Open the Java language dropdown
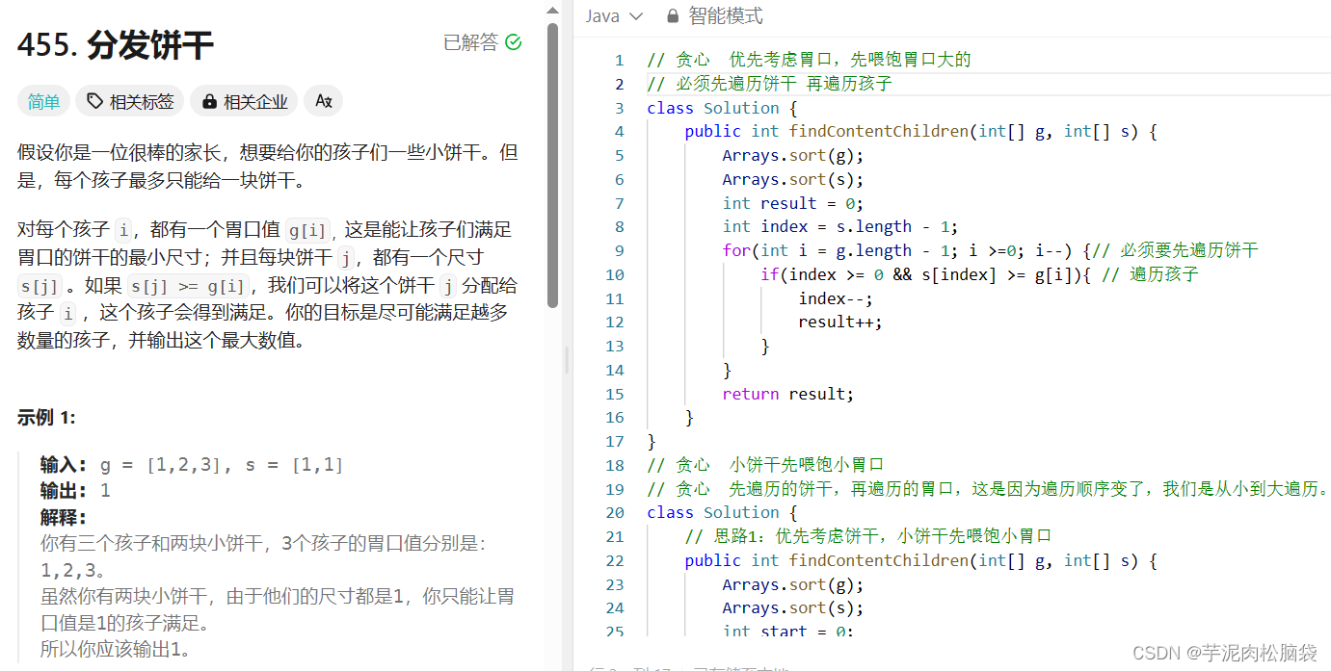 (x=634, y=15)
